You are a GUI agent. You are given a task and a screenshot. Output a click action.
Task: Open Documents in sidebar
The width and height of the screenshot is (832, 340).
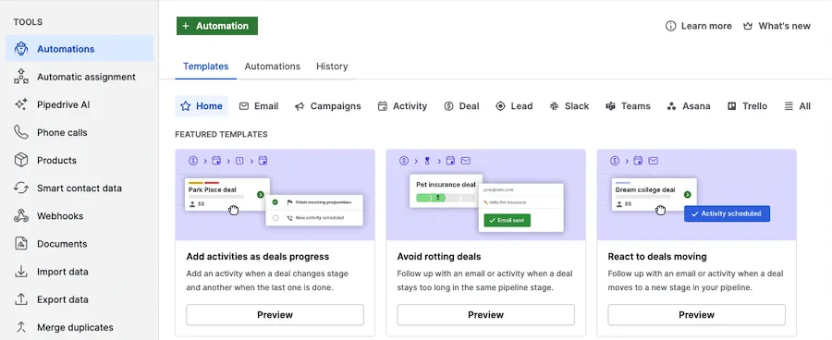point(80,244)
